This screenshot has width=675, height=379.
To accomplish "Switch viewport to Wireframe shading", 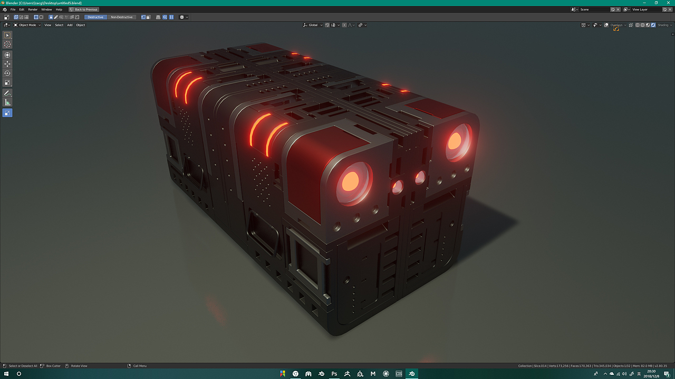I will [x=637, y=25].
